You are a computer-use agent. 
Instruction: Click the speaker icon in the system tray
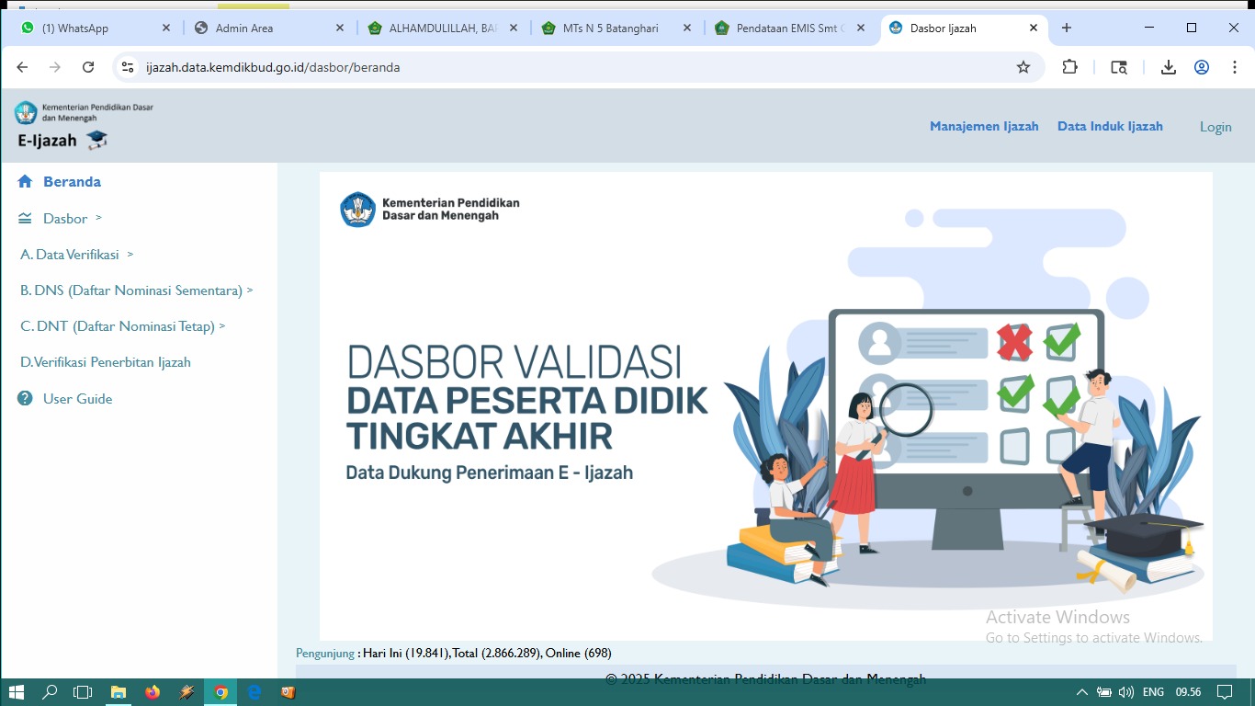tap(1125, 692)
